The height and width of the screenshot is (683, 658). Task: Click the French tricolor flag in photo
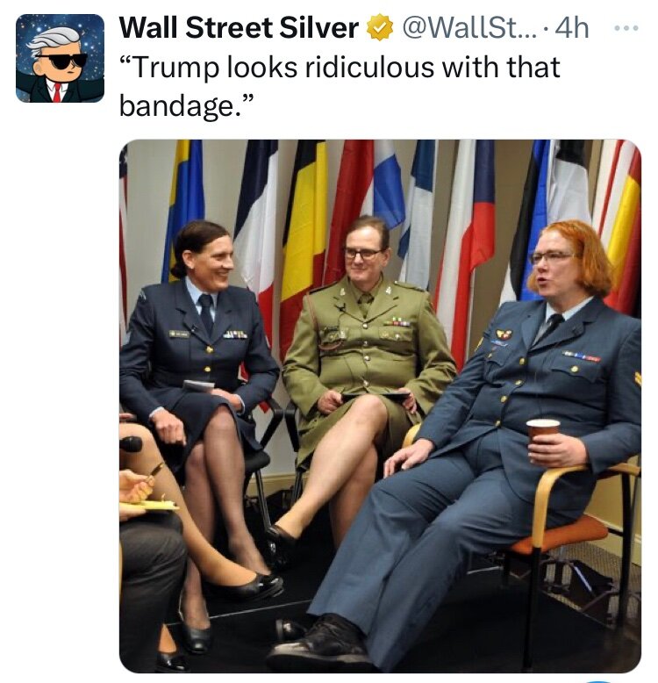(x=257, y=226)
